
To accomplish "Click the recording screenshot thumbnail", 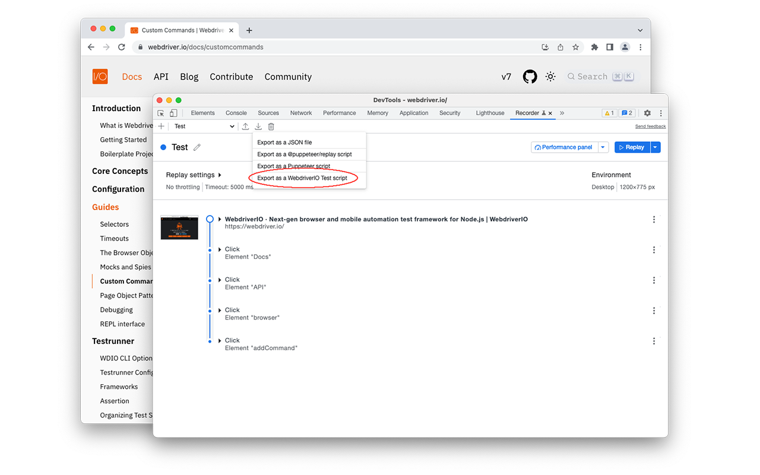I will pyautogui.click(x=179, y=227).
